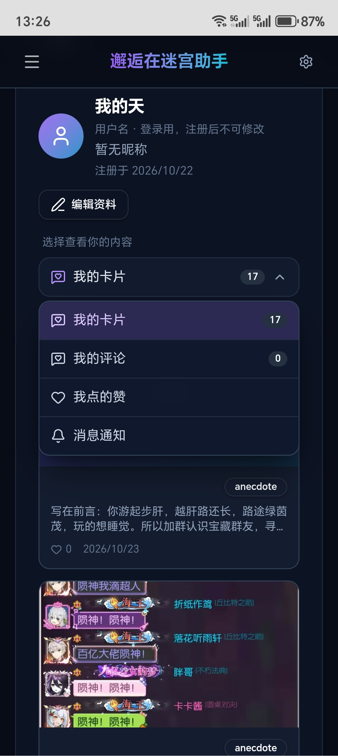The height and width of the screenshot is (756, 338).
Task: Collapse the 我的卡片 dropdown chevron
Action: 280,277
